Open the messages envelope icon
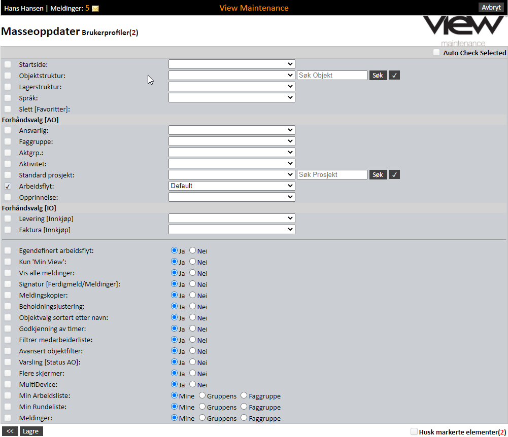 tap(95, 8)
